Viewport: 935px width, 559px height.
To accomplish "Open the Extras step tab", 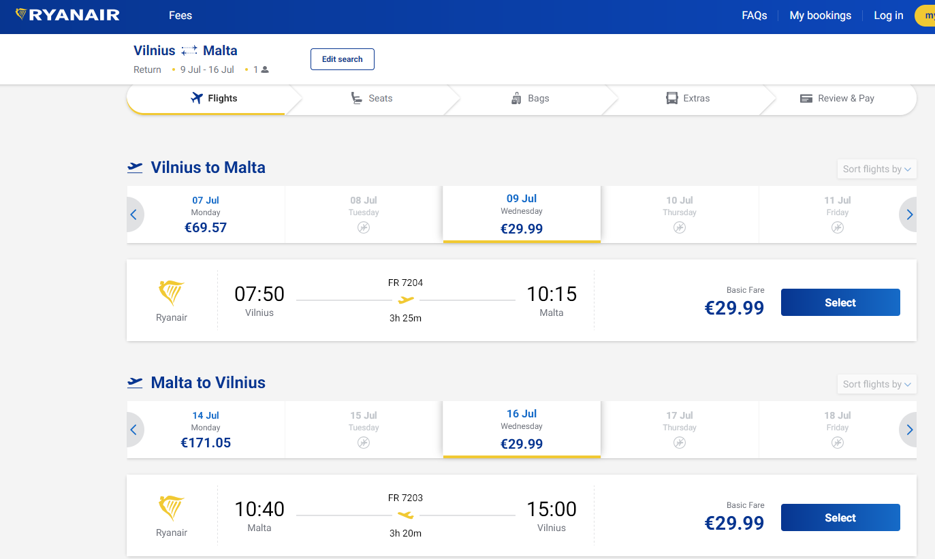I will [x=688, y=98].
